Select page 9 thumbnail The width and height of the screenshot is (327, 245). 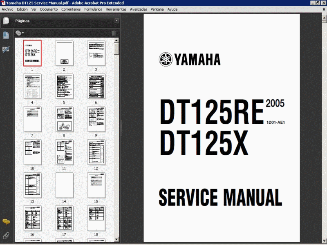coord(96,119)
